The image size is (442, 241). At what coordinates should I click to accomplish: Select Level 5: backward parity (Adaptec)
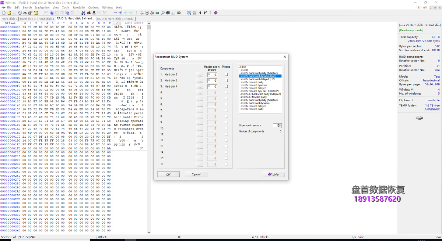pyautogui.click(x=260, y=73)
